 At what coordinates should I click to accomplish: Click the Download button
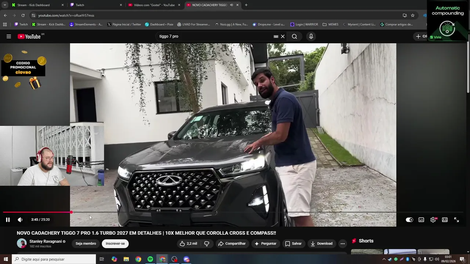click(321, 243)
